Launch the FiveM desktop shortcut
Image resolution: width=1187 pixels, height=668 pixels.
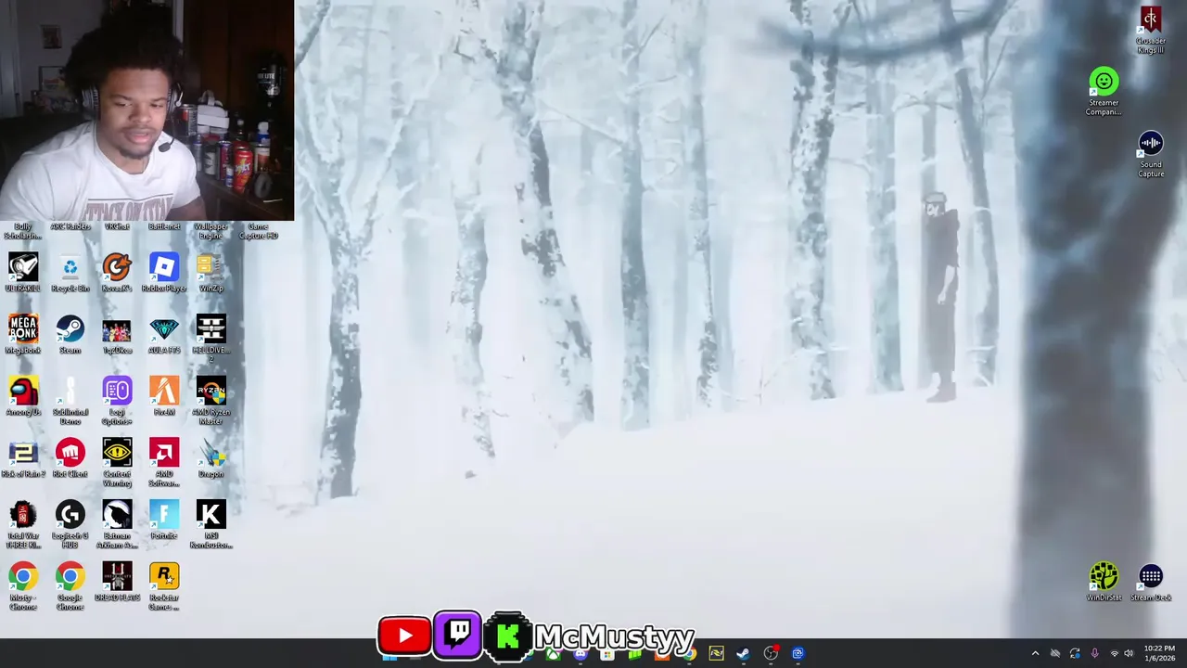pos(164,396)
